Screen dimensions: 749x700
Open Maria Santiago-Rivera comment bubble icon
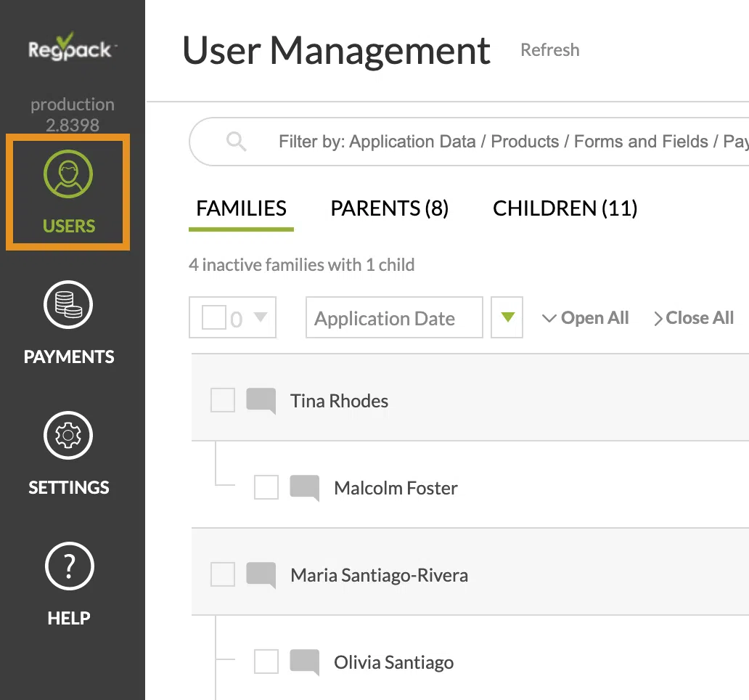(x=261, y=575)
